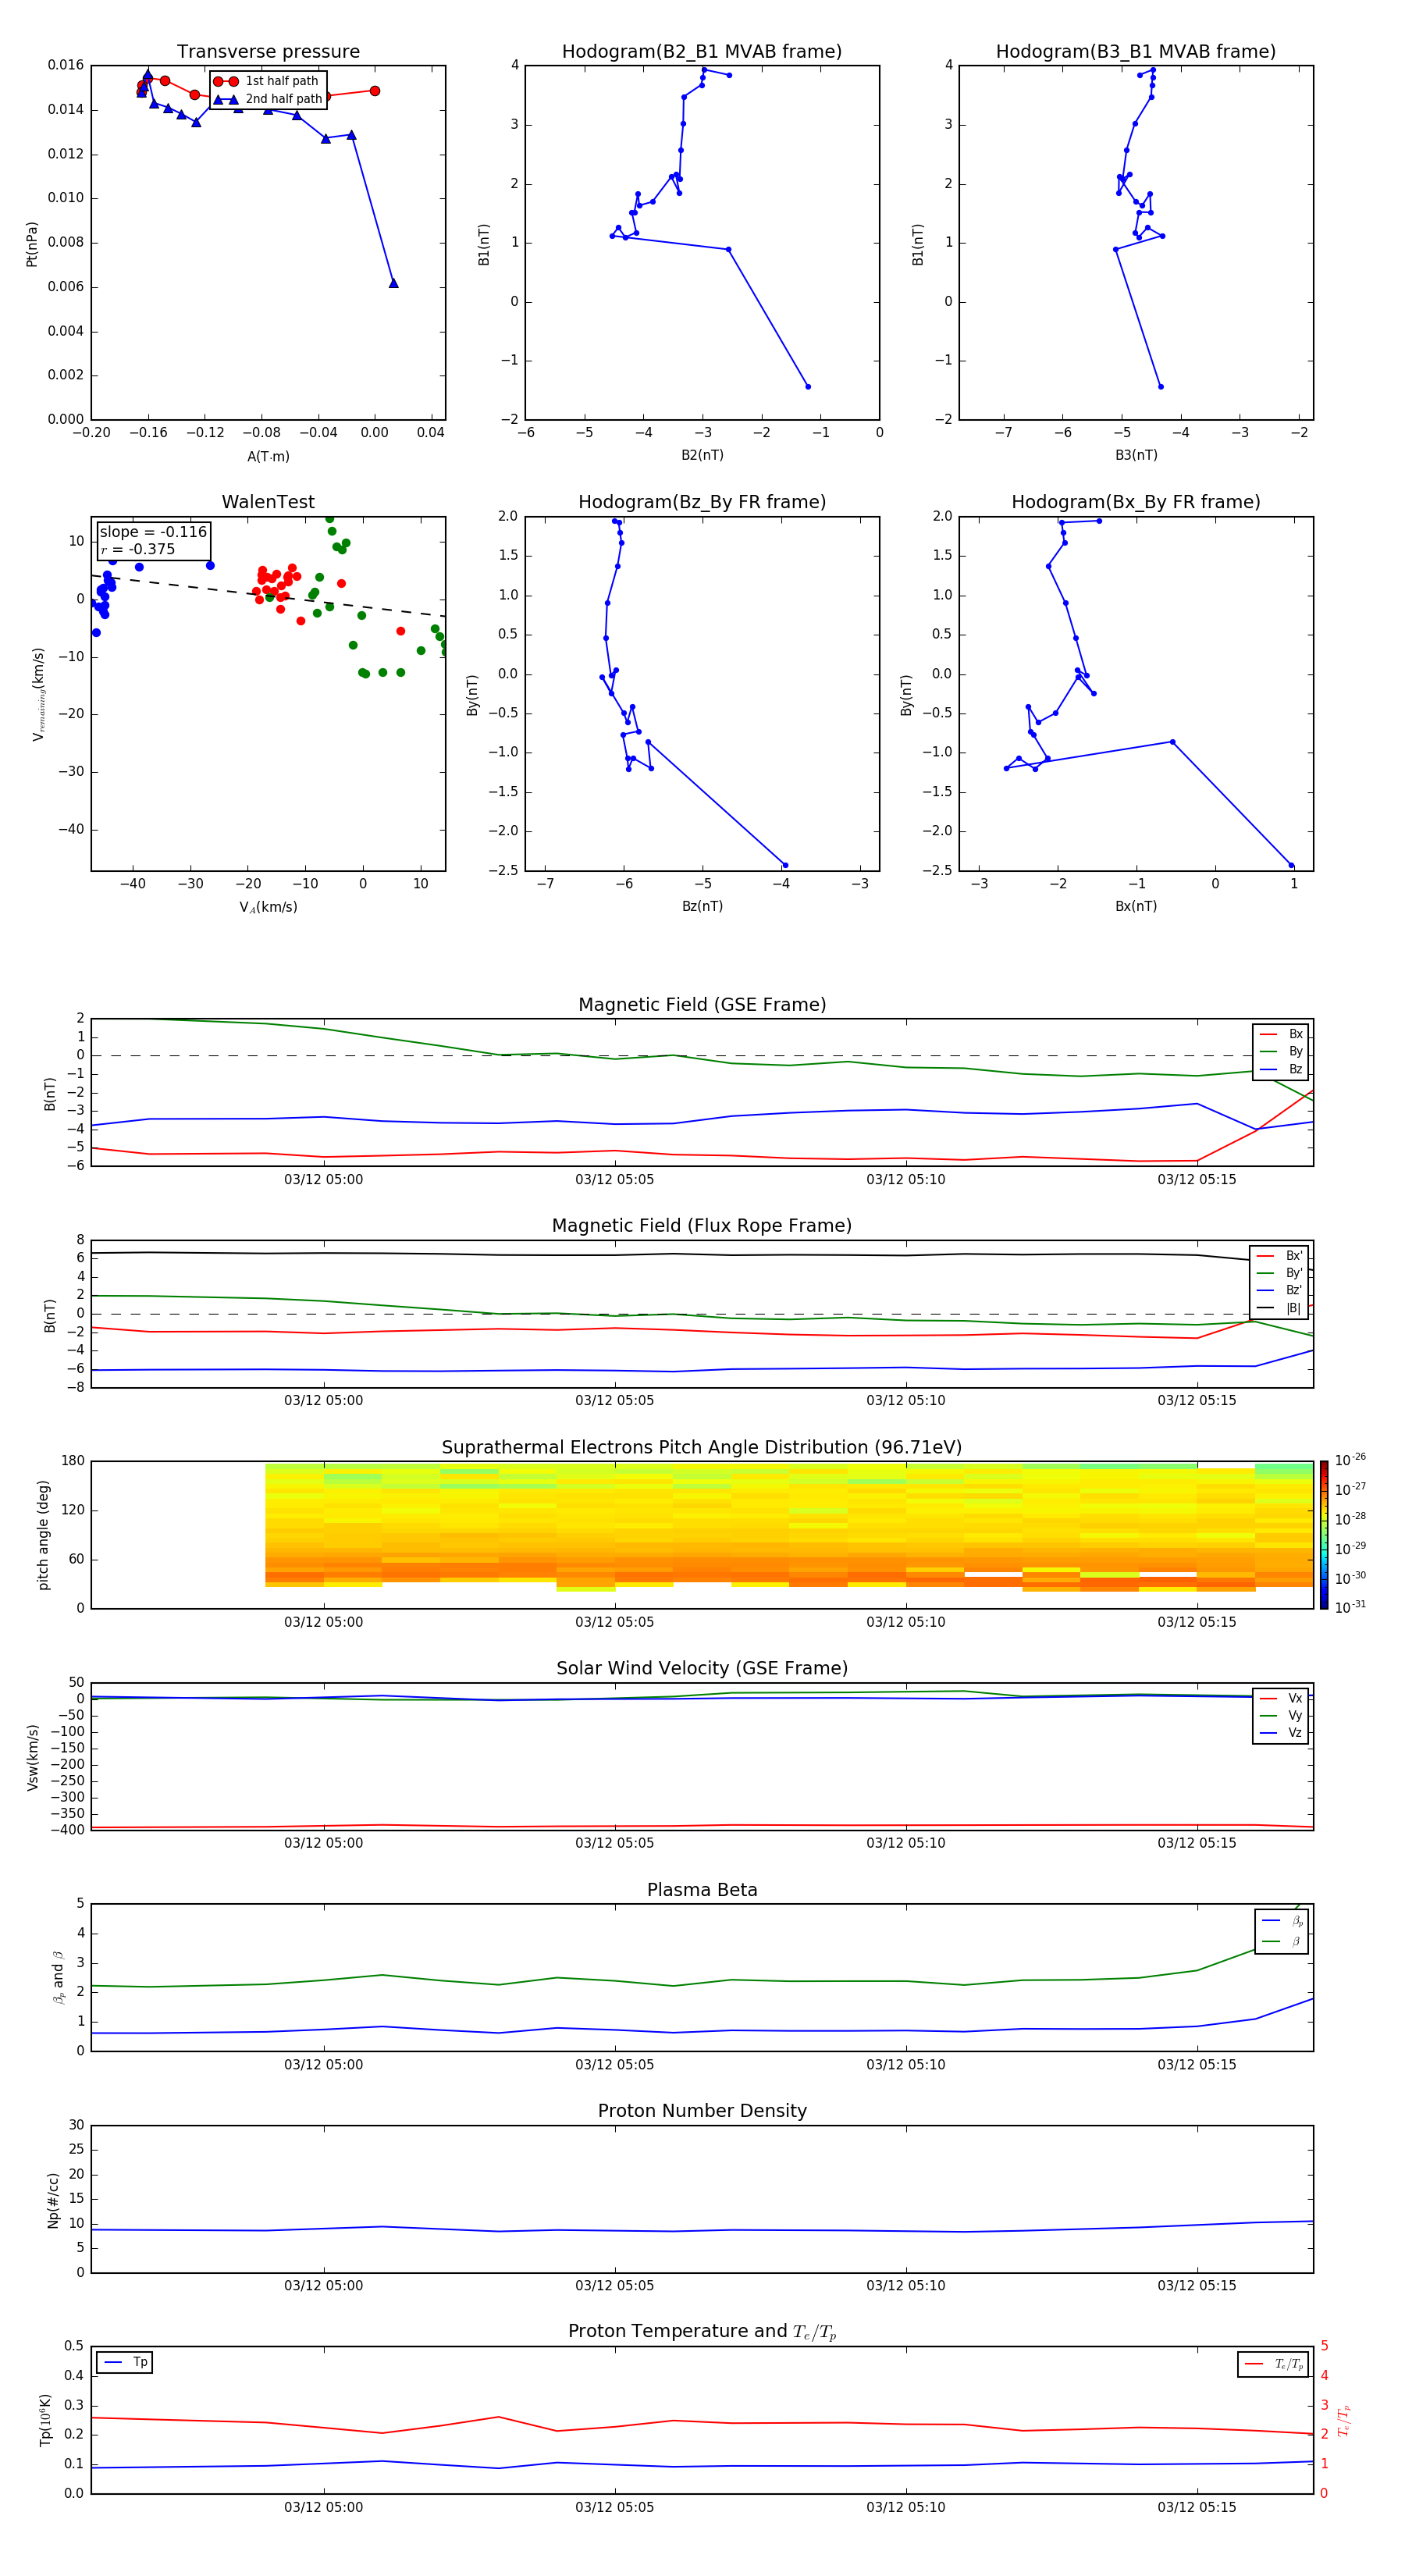Click the 'Hodogram(Bz_By FR frame)' title
This screenshot has width=1405, height=2576.
coord(702,502)
